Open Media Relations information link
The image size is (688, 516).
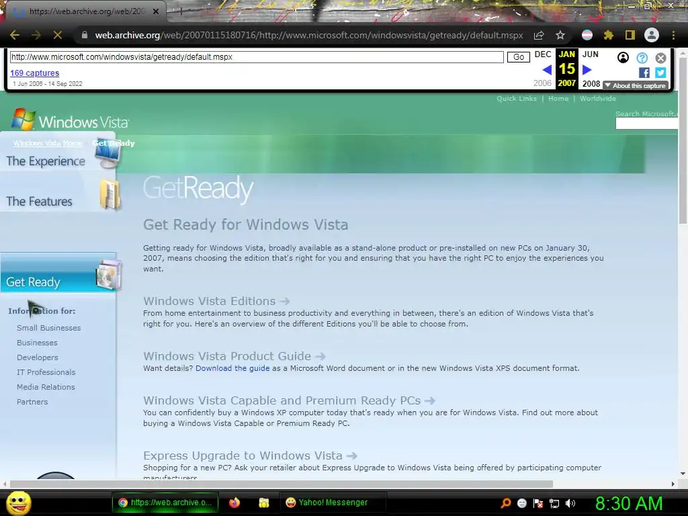pyautogui.click(x=46, y=387)
